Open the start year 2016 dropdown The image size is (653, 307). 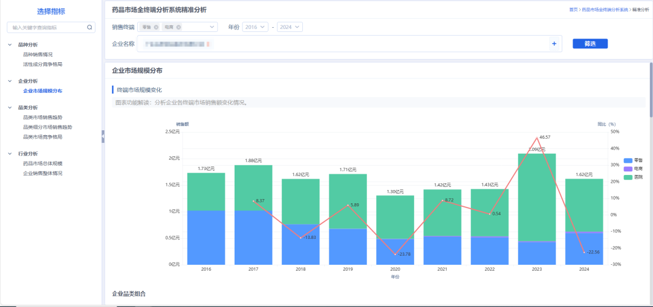255,27
